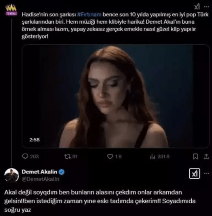Viewport: 212px width, 216px height.
Task: Open the Demet Akalin display name
Action: (x=39, y=172)
